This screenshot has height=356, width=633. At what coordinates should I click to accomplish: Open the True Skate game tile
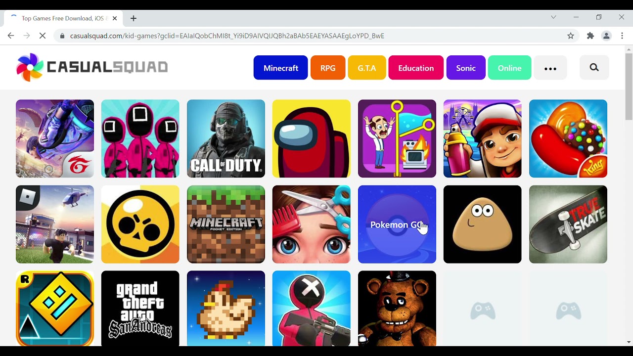click(x=568, y=224)
